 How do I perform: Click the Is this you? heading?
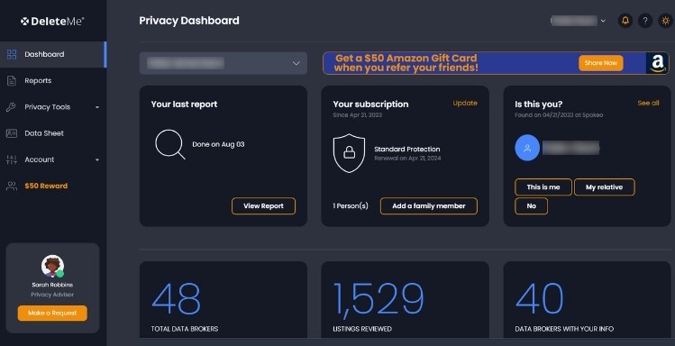[x=539, y=105]
